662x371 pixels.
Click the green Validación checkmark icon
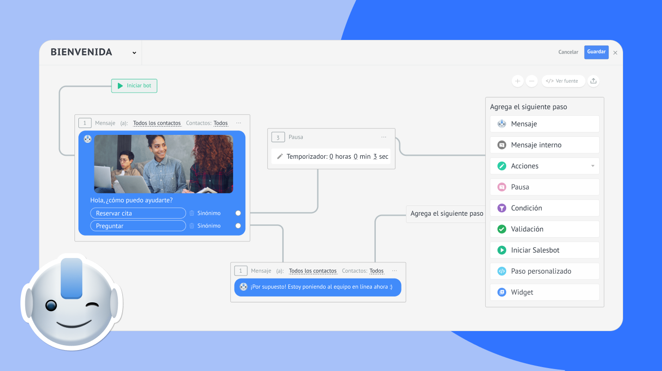502,229
